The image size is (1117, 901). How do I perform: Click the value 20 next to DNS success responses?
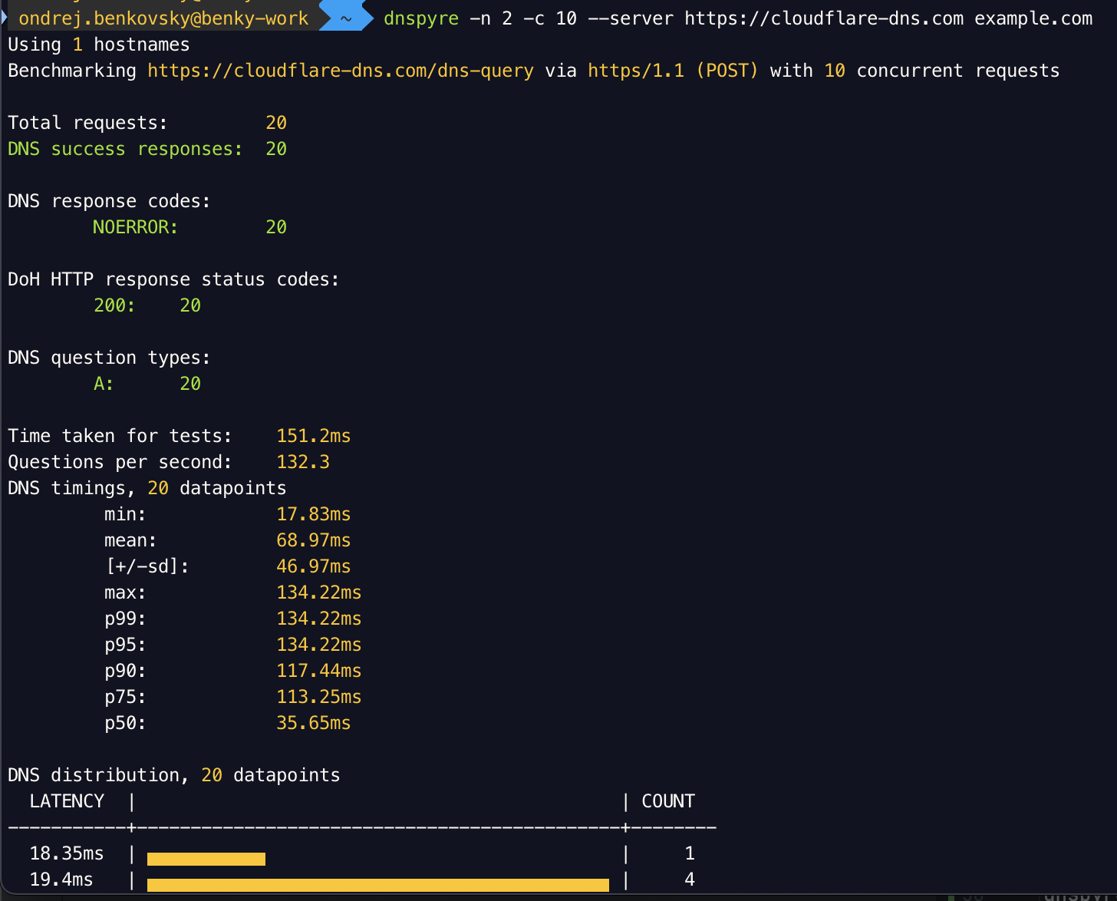(x=276, y=149)
